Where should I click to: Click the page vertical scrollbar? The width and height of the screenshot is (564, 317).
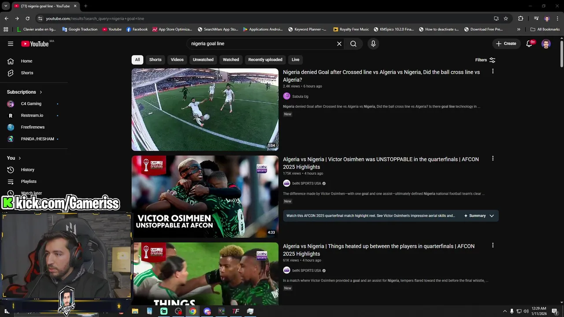coord(562,54)
